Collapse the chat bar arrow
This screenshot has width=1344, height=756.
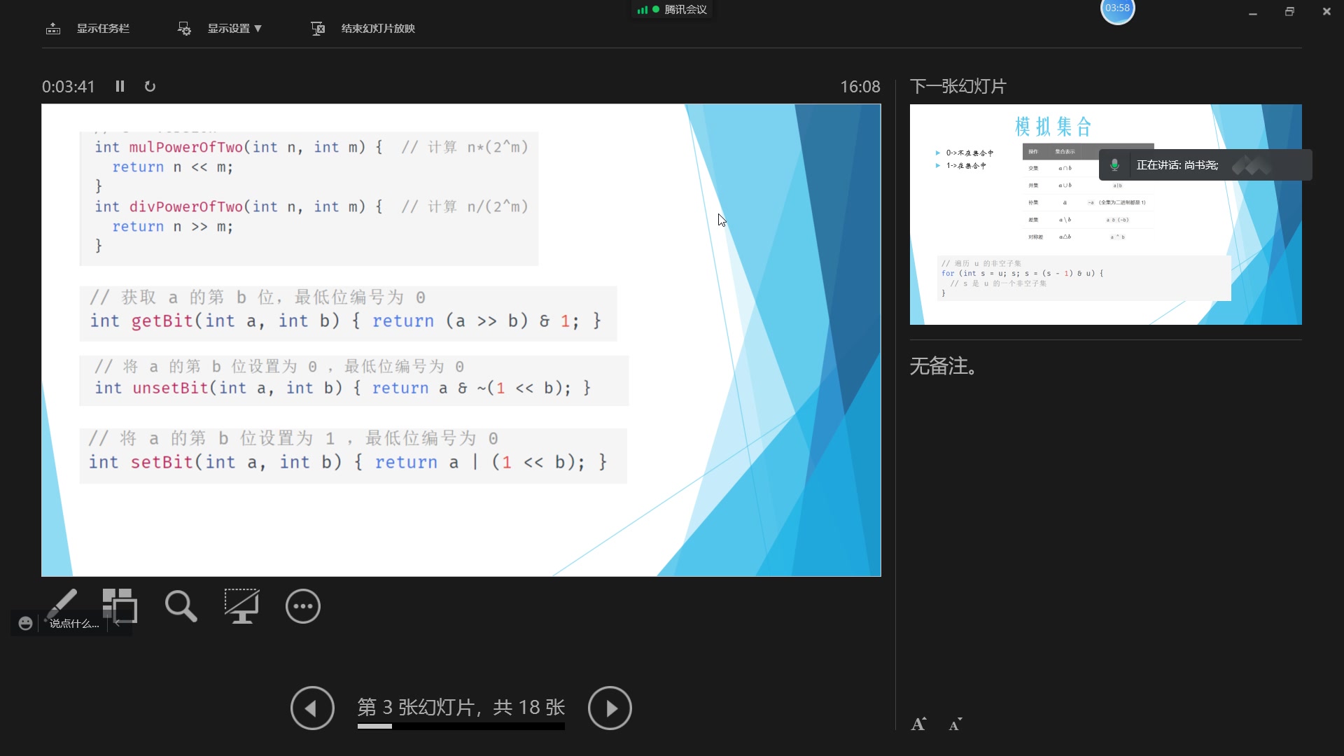pos(118,623)
